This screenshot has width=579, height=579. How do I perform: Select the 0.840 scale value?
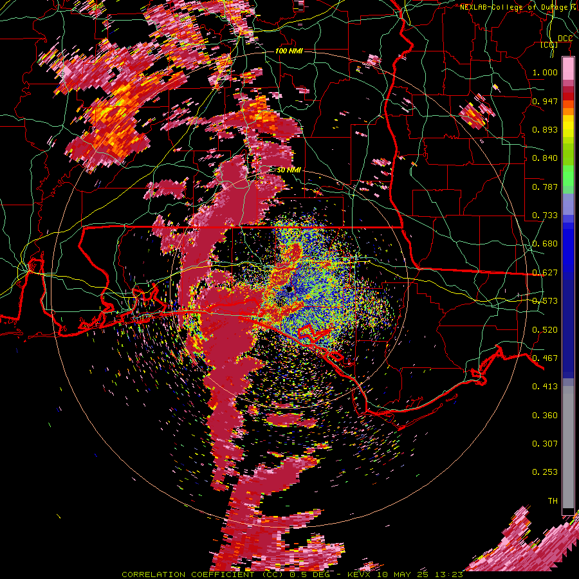point(545,158)
